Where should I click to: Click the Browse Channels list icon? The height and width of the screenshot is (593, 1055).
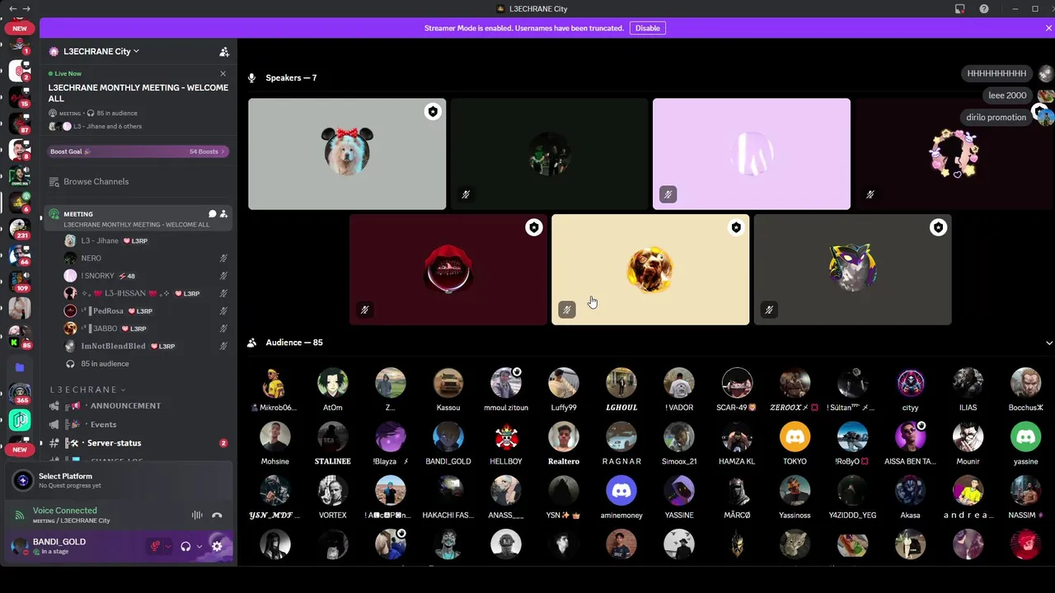[x=54, y=181]
